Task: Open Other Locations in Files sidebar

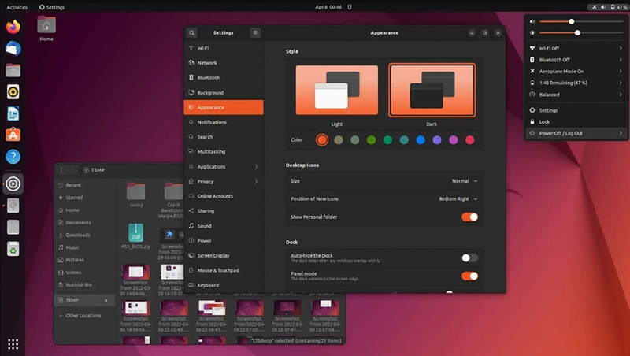Action: pos(83,316)
